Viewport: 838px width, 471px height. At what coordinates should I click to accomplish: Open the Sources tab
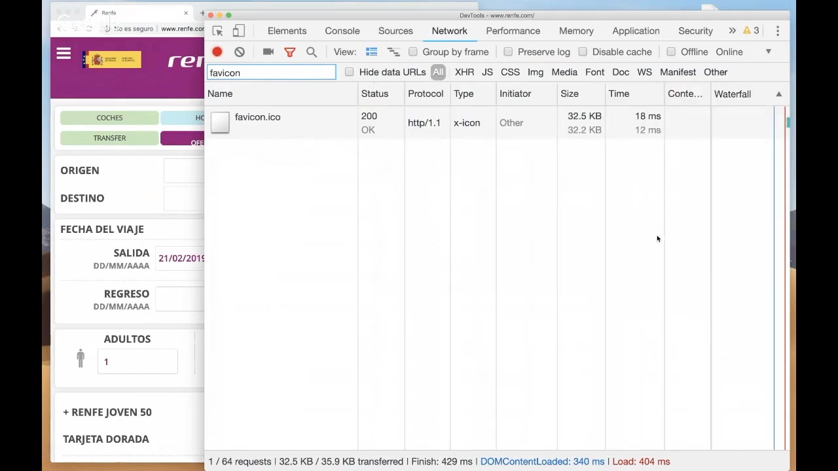pos(395,31)
